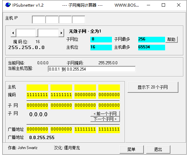189x157 pixels.
Task: Click the large subnet address 0.0.0.0
Action: click(x=38, y=114)
